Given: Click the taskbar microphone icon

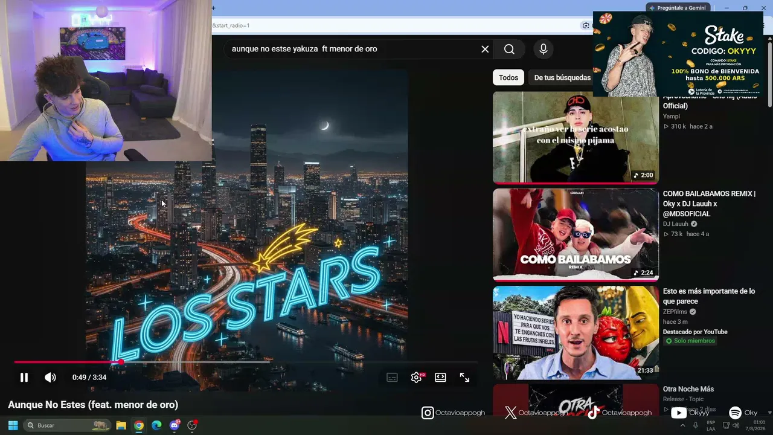Looking at the screenshot, I should pos(696,425).
